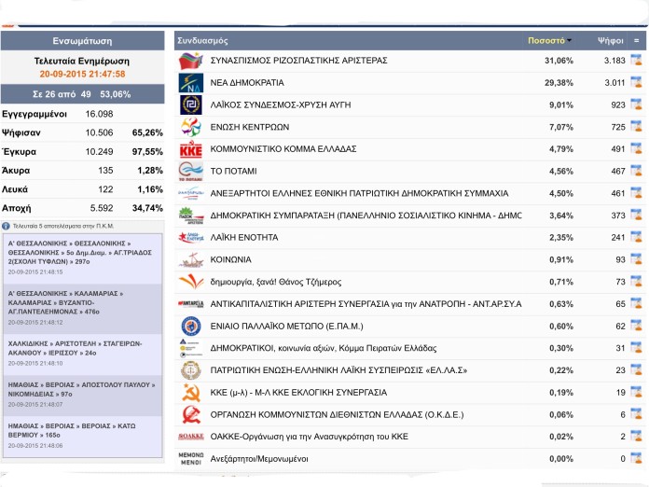Open details icon in Ανεξάρτητοι/Μεμονωμένοι row

[636, 458]
